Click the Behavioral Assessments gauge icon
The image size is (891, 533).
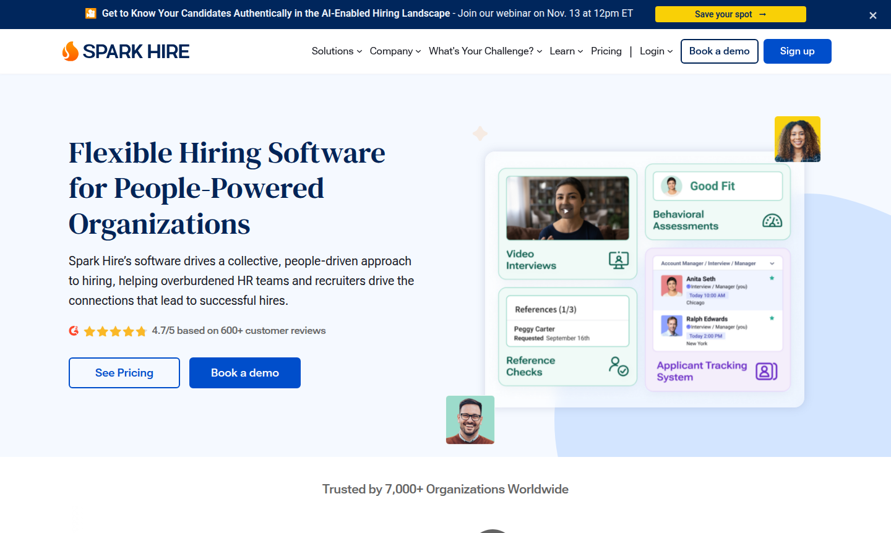(772, 221)
